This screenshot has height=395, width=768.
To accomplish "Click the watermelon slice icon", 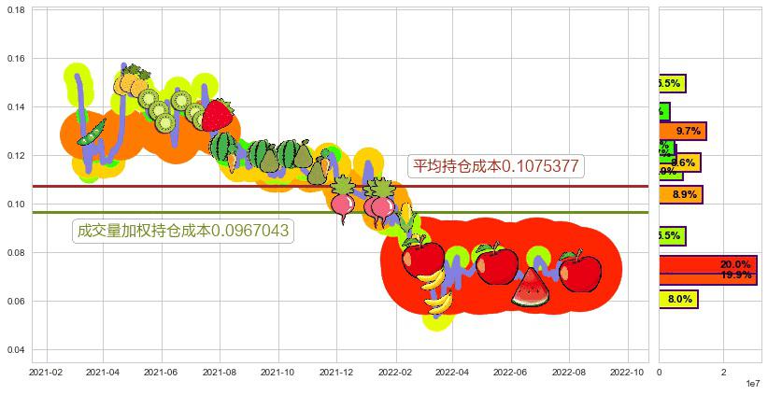I will click(x=531, y=288).
